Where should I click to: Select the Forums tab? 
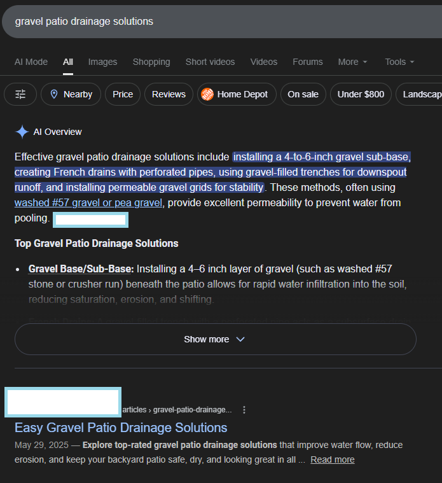pos(308,62)
